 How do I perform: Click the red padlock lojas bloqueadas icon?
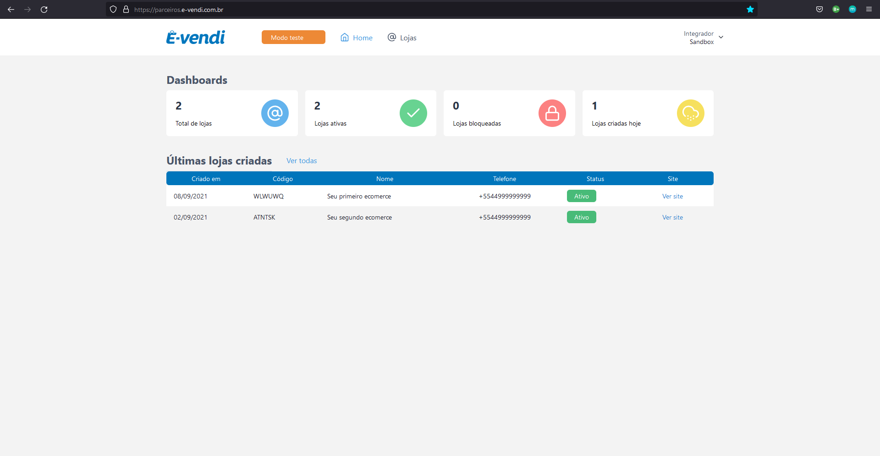pos(552,113)
